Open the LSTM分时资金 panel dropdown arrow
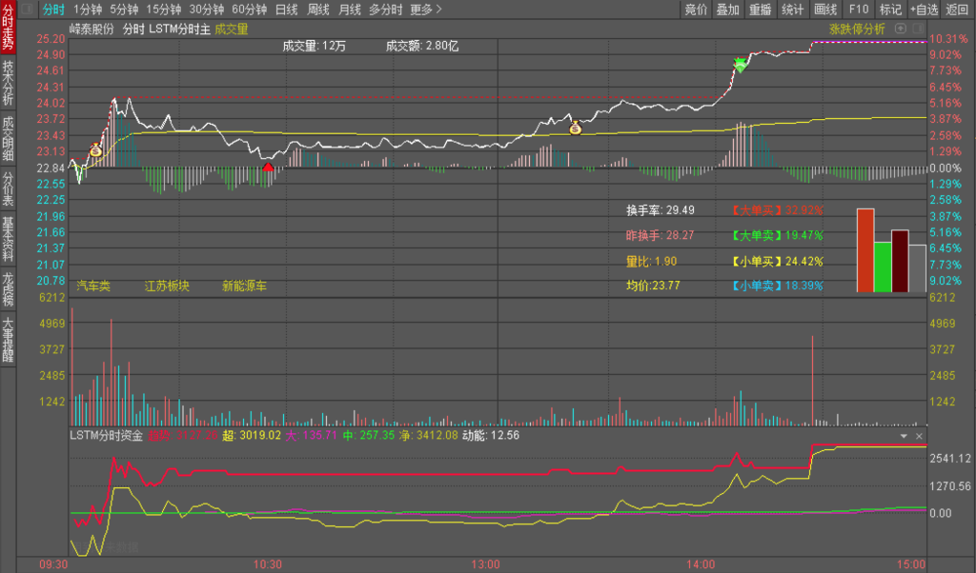 904,436
